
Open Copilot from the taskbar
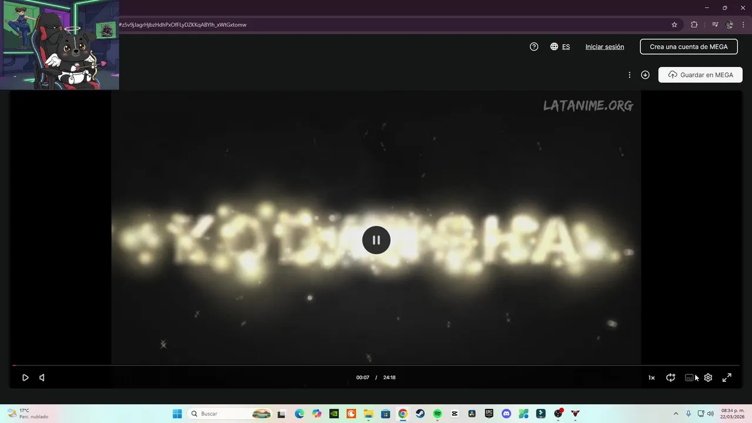coord(317,414)
